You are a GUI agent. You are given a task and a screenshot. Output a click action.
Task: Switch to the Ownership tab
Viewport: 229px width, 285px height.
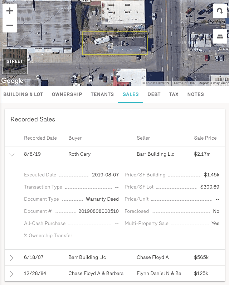click(67, 94)
